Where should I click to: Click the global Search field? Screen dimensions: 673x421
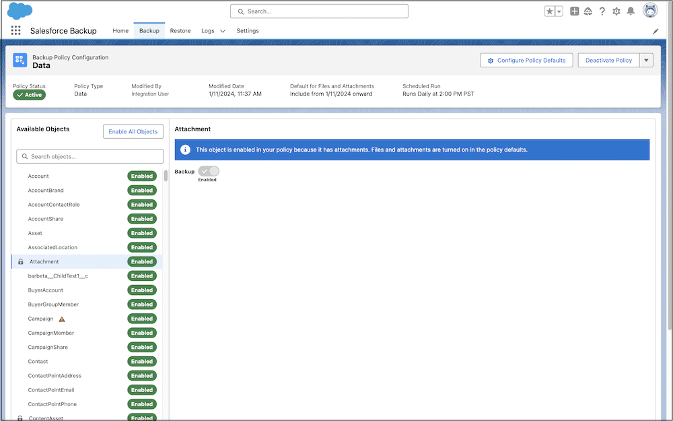(319, 11)
